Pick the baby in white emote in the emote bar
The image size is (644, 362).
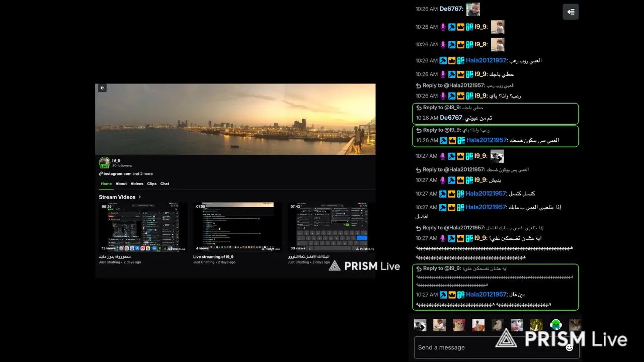pos(439,325)
